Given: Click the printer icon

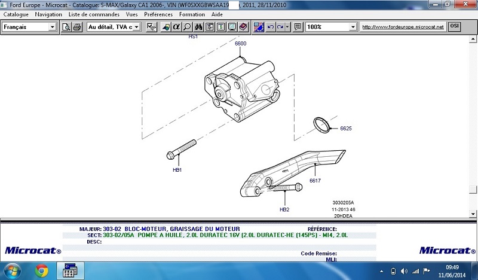Looking at the screenshot, I should (77, 27).
